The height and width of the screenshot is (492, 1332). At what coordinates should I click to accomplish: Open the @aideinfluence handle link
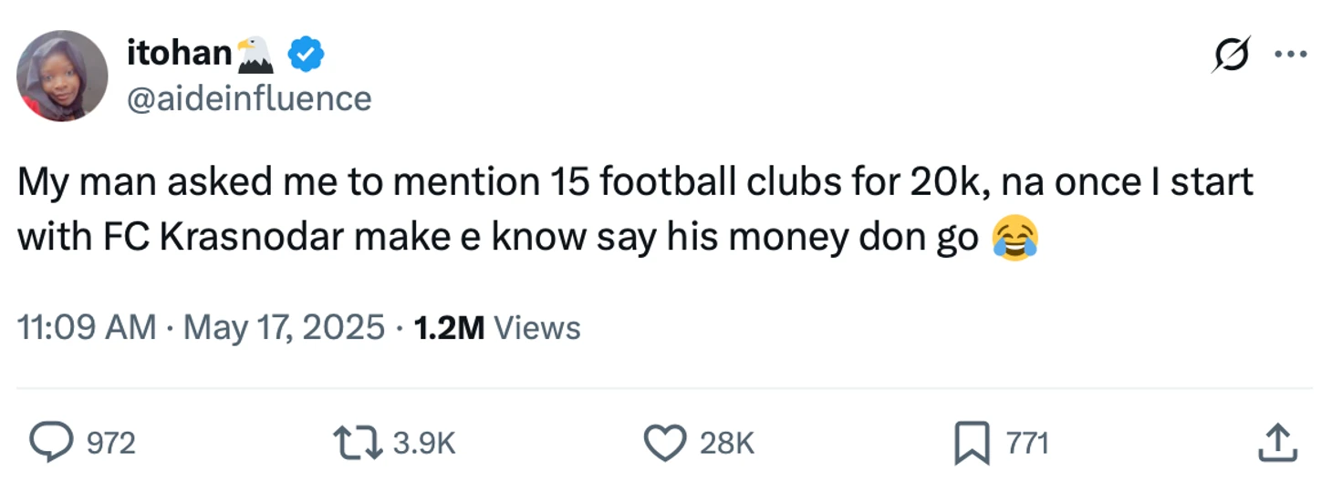pos(250,98)
